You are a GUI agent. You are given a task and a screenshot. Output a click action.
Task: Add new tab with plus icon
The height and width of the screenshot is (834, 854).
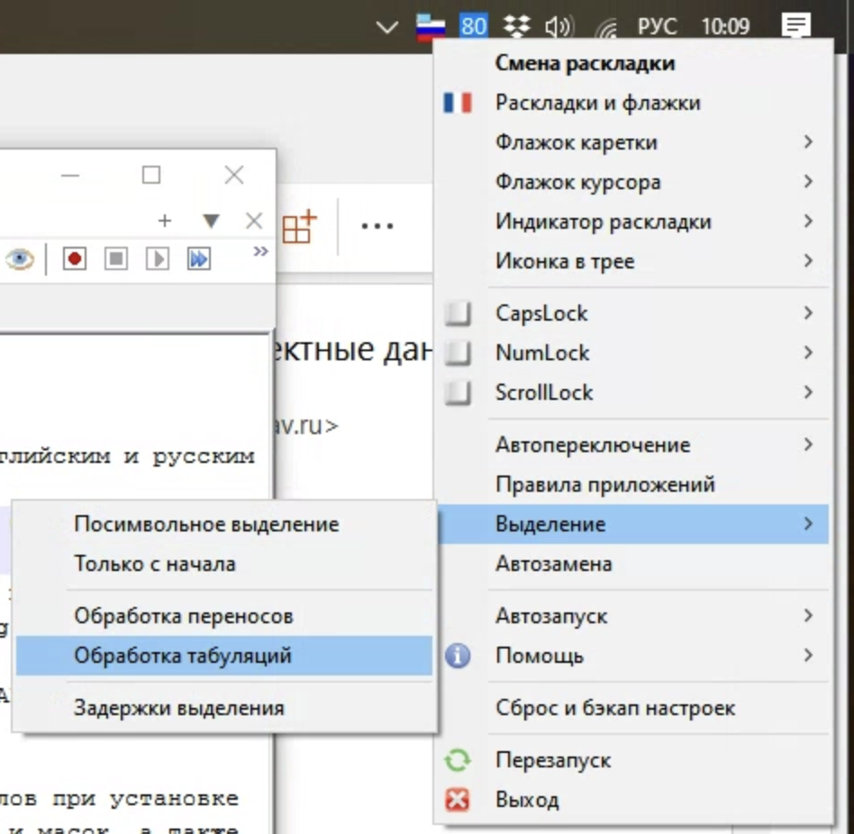point(165,221)
